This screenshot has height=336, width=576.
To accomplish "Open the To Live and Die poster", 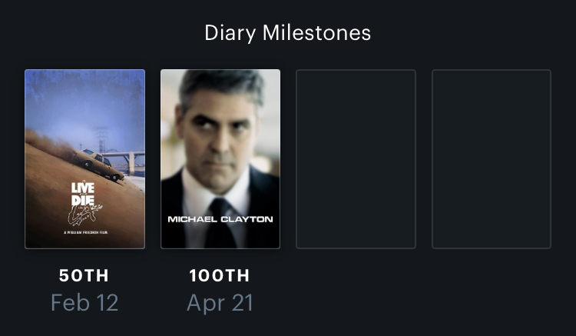I will 84,159.
